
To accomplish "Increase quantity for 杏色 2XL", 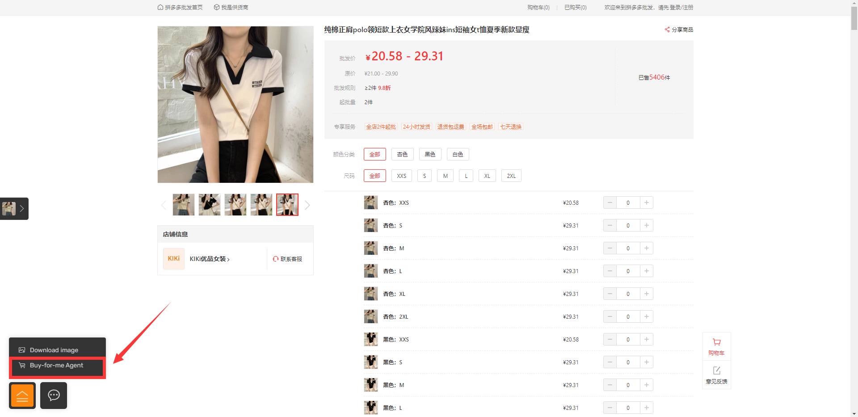I will [647, 316].
